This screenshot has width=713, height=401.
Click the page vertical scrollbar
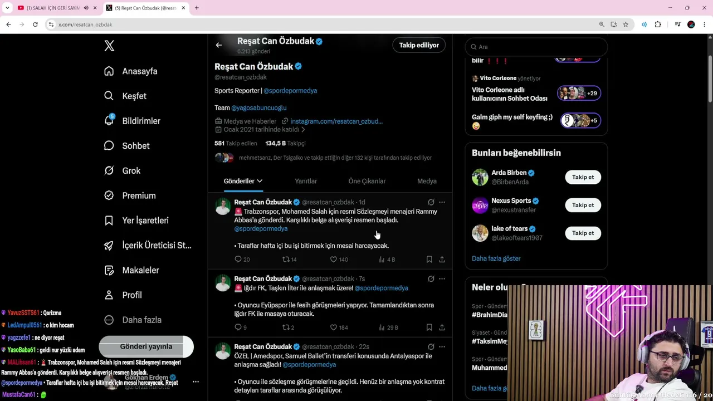tap(710, 78)
